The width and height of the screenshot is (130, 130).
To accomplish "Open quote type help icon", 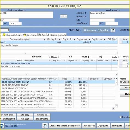I will pyautogui.click(x=113, y=30).
